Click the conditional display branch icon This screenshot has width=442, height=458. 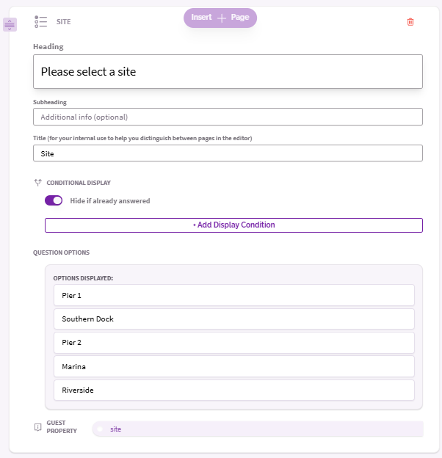tap(38, 183)
